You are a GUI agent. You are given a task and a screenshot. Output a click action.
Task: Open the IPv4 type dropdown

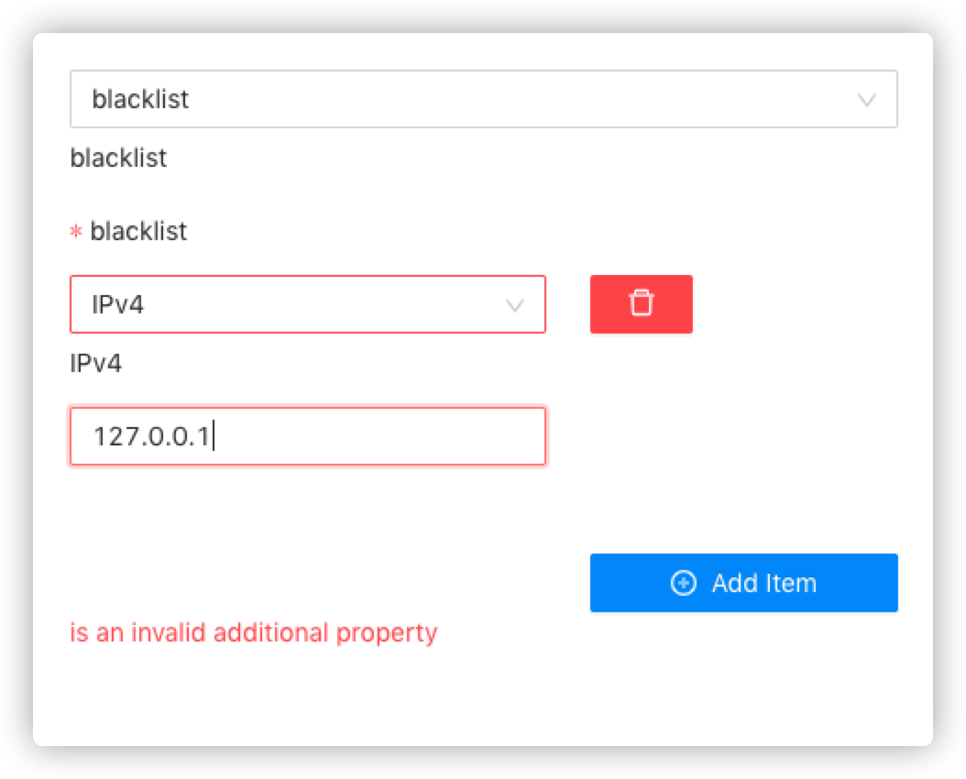click(x=307, y=304)
